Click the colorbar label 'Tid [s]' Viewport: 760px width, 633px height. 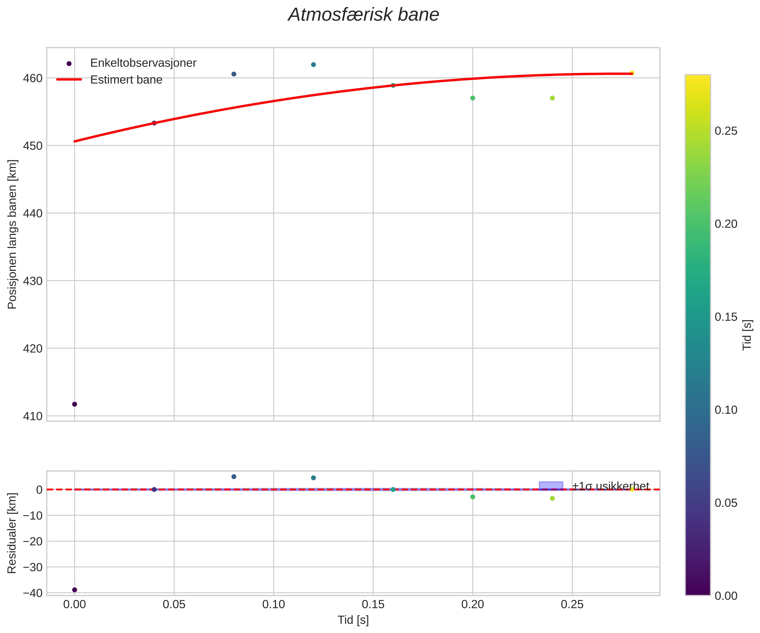tap(747, 335)
